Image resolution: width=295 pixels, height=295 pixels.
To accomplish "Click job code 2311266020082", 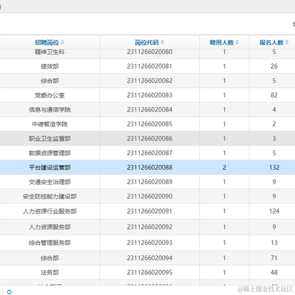I will (x=149, y=81).
